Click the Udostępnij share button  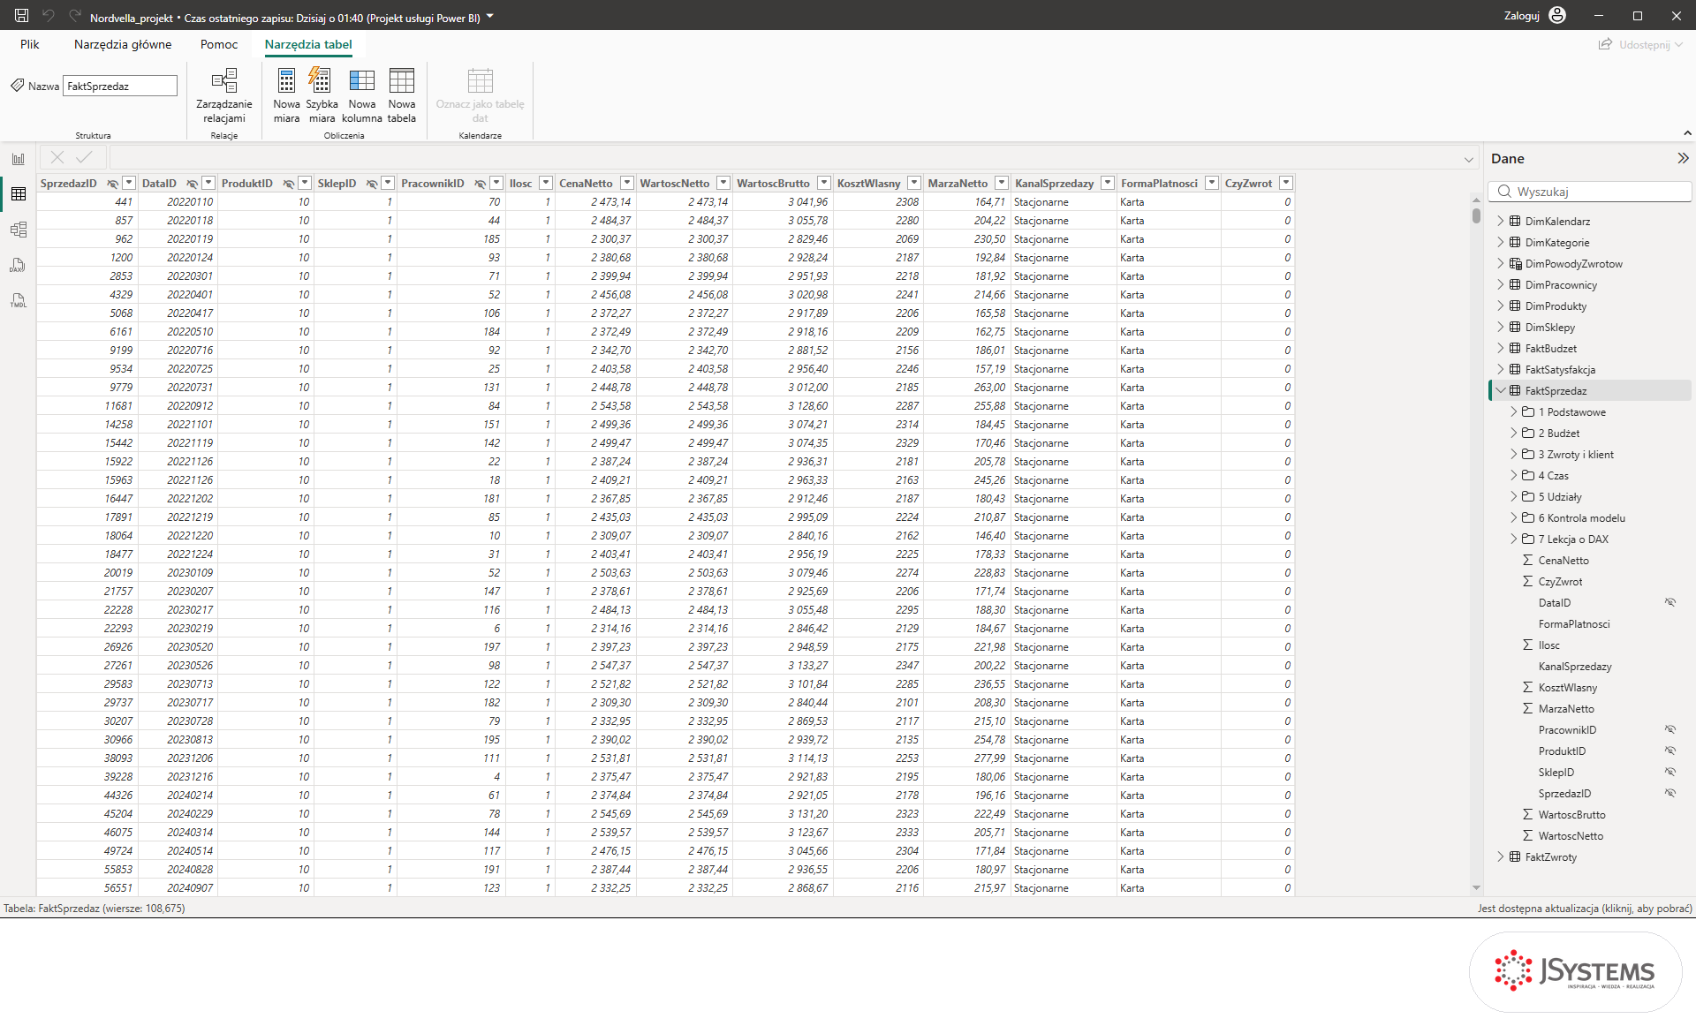(1640, 44)
